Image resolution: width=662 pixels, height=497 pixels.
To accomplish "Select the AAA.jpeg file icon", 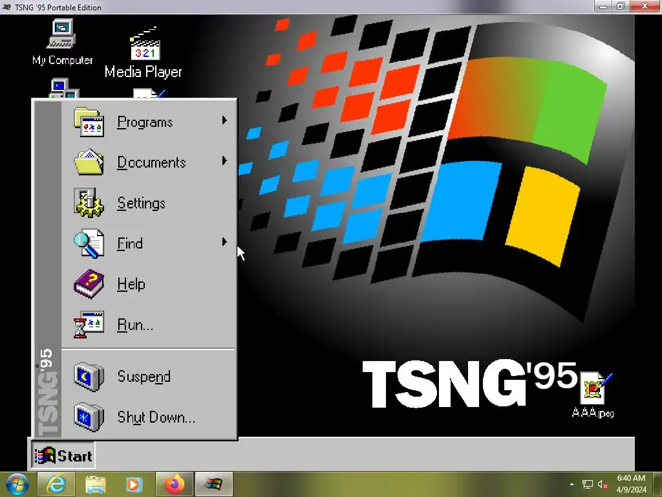I will 593,395.
